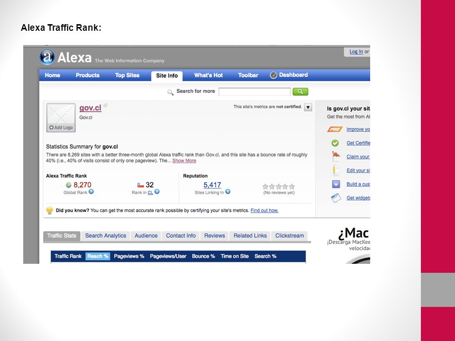The width and height of the screenshot is (455, 341).
Task: Click the widget icon beside Get widgets
Action: pos(336,198)
